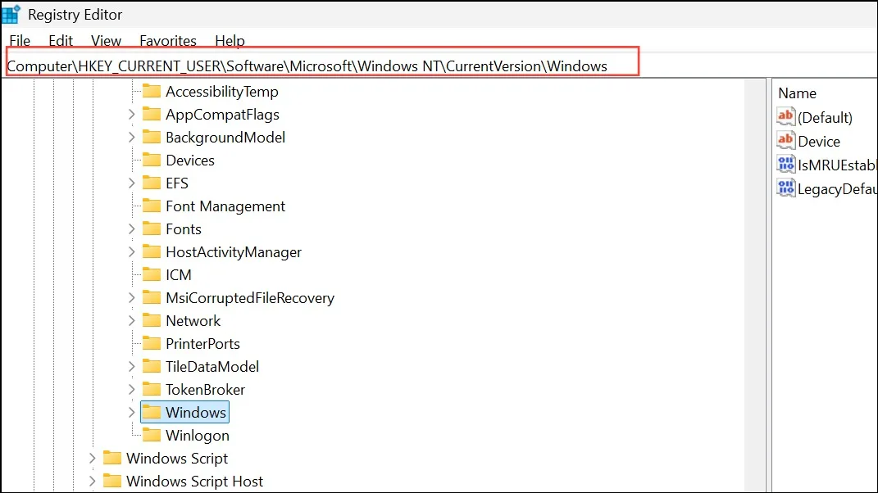Image resolution: width=878 pixels, height=493 pixels.
Task: Select the Winlogon folder icon
Action: (x=151, y=435)
